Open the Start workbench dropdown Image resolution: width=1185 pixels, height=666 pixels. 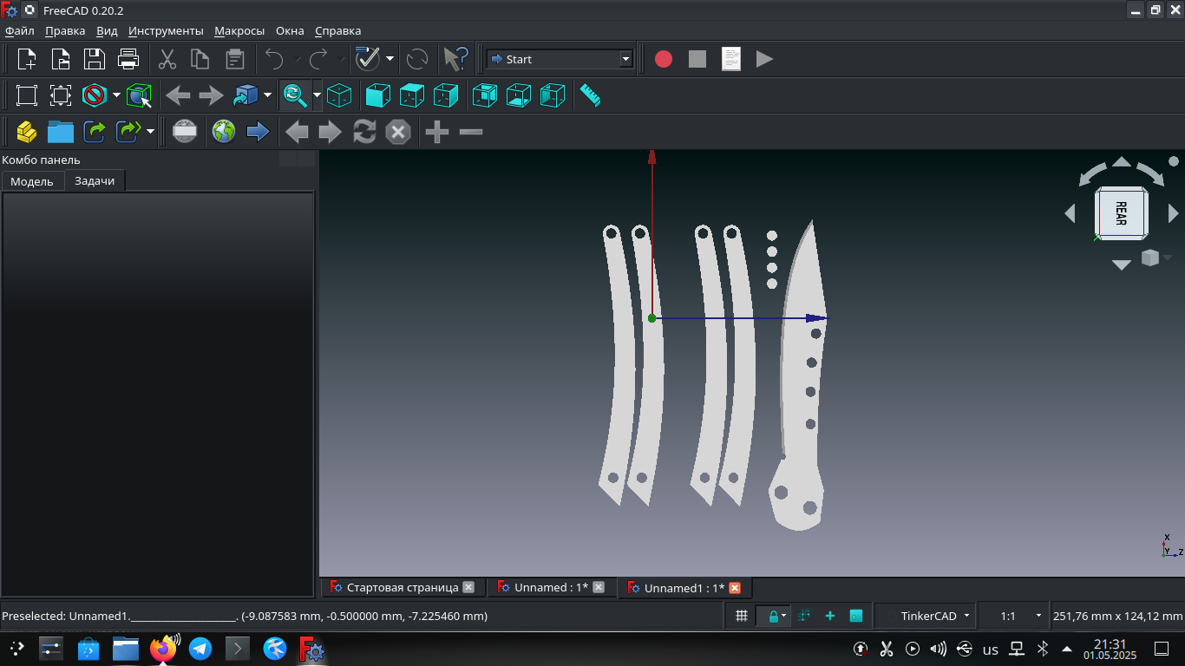pyautogui.click(x=560, y=59)
